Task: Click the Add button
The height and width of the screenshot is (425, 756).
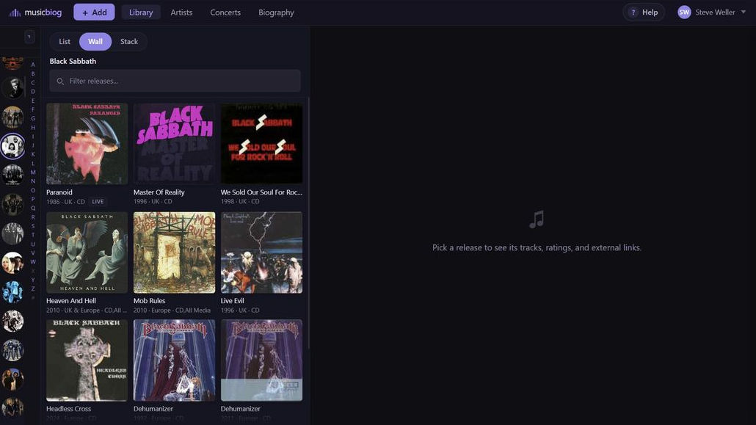Action: 94,12
